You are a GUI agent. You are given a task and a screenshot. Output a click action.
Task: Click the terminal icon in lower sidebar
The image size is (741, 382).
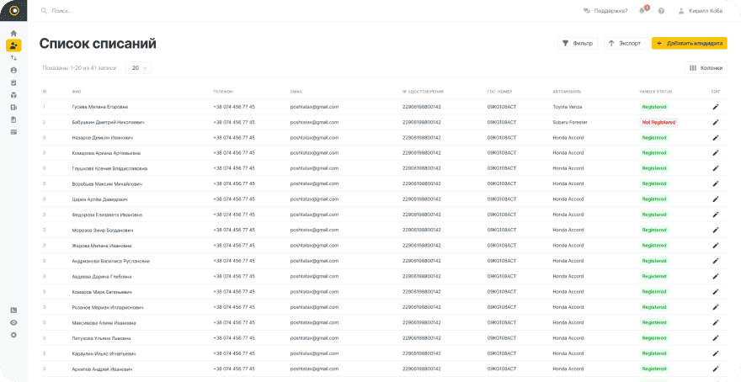13,310
